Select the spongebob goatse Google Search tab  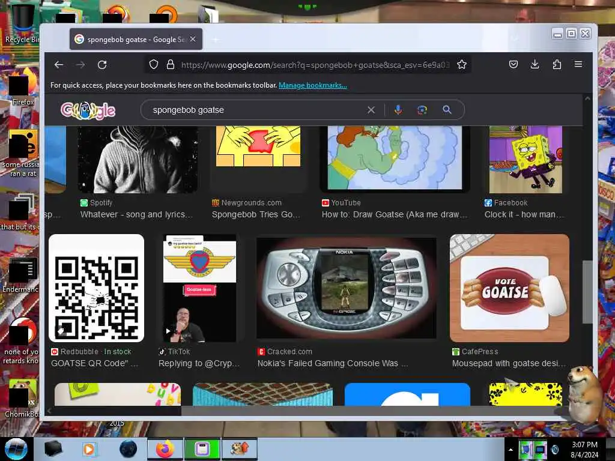[136, 39]
